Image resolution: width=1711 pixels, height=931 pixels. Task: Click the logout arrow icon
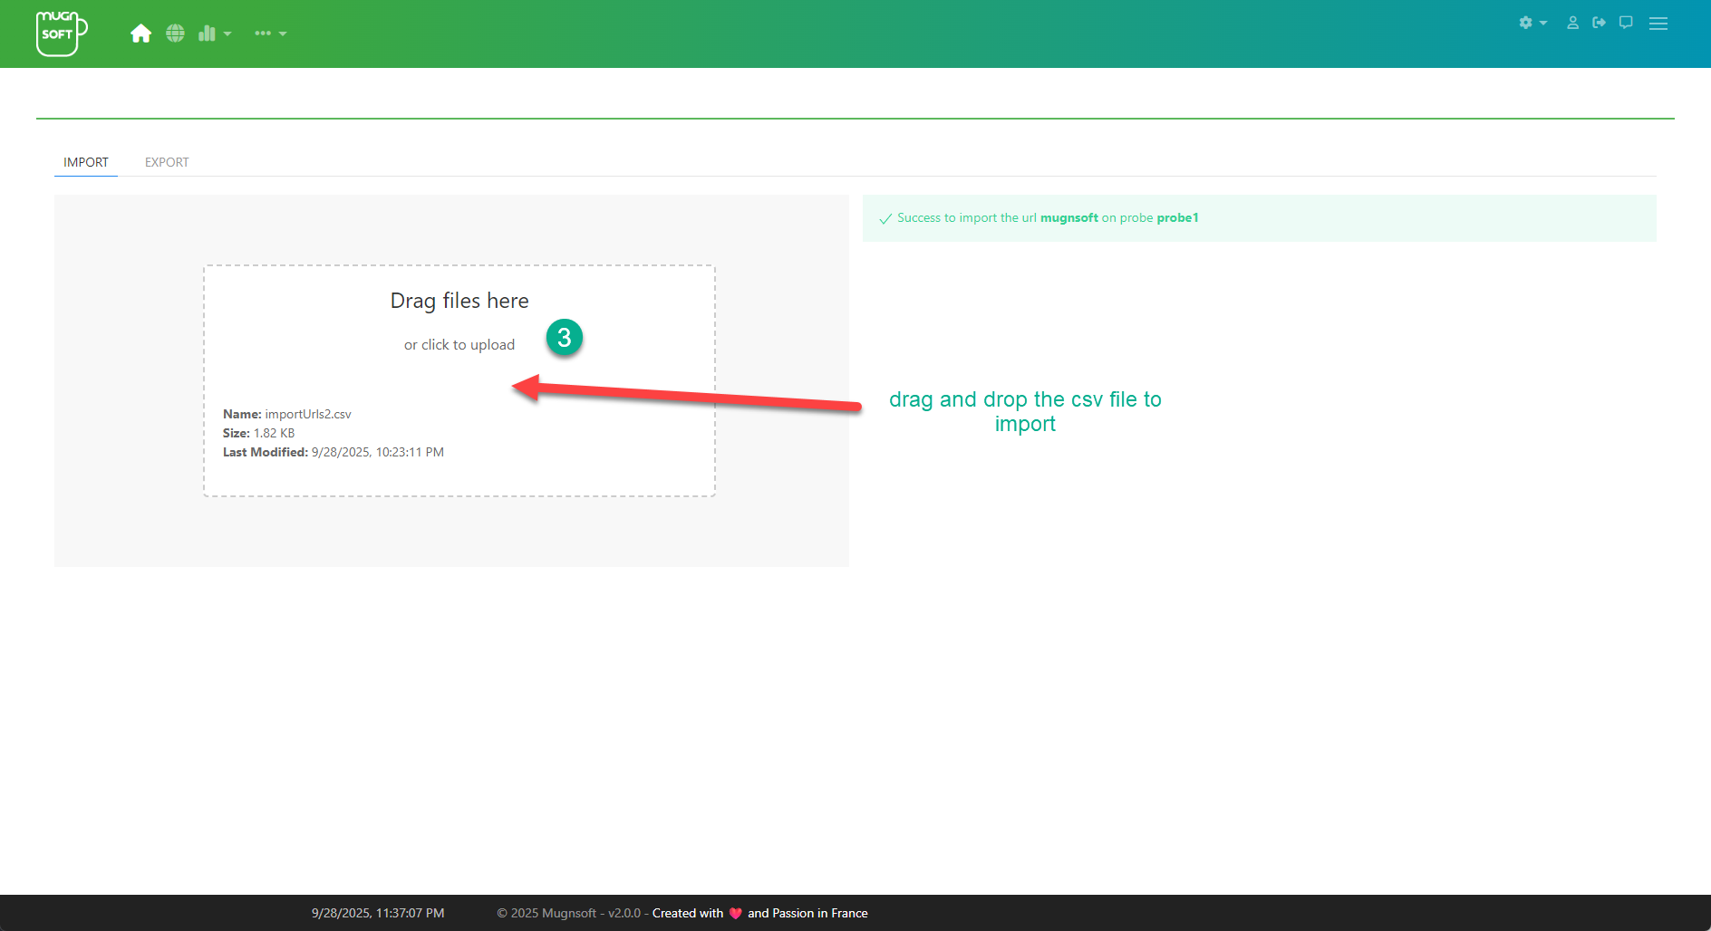pyautogui.click(x=1599, y=23)
